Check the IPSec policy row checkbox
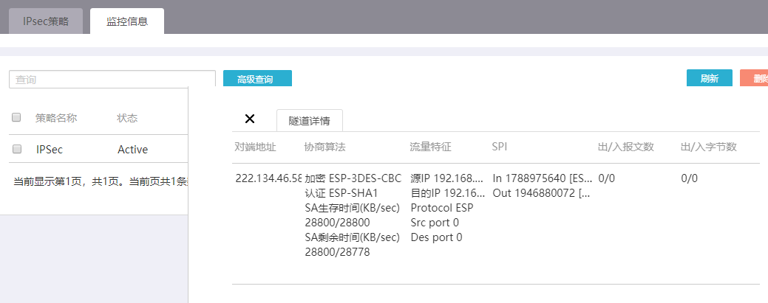Screen dimensions: 768x303 coord(17,149)
